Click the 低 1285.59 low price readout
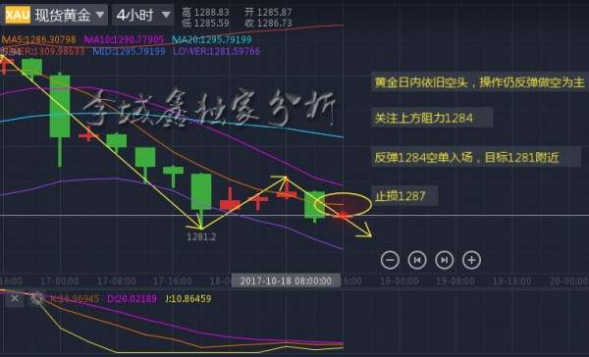Viewport: 589px width, 357px height. point(205,23)
